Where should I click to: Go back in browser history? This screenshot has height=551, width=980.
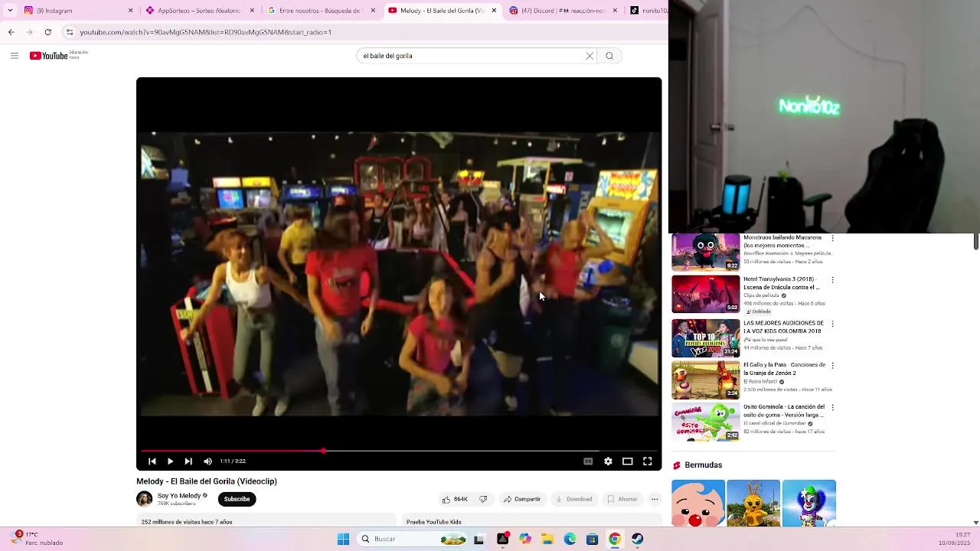coord(11,32)
